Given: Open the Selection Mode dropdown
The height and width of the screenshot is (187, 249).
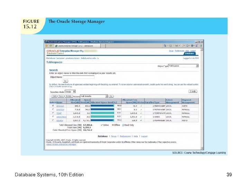Looking at the screenshot, I should coord(70,92).
